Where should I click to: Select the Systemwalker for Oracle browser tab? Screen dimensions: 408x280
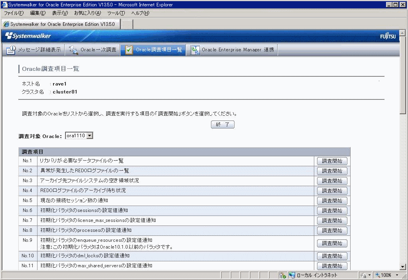(61, 24)
